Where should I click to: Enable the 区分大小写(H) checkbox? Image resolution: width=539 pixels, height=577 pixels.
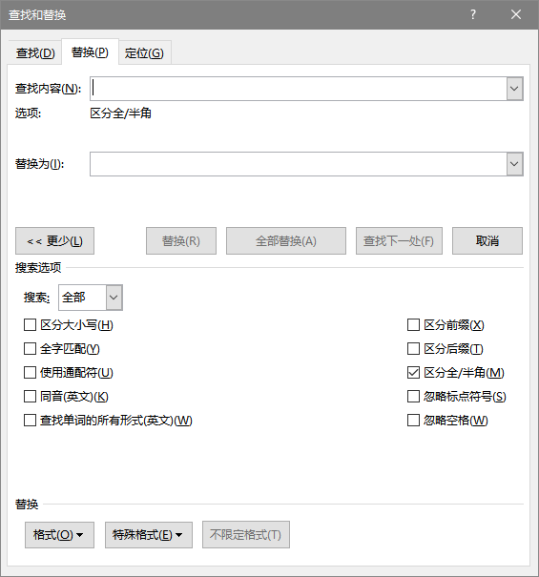[30, 325]
